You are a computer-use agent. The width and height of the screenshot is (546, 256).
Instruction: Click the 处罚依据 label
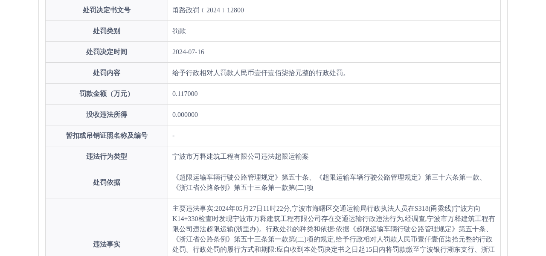click(x=107, y=183)
